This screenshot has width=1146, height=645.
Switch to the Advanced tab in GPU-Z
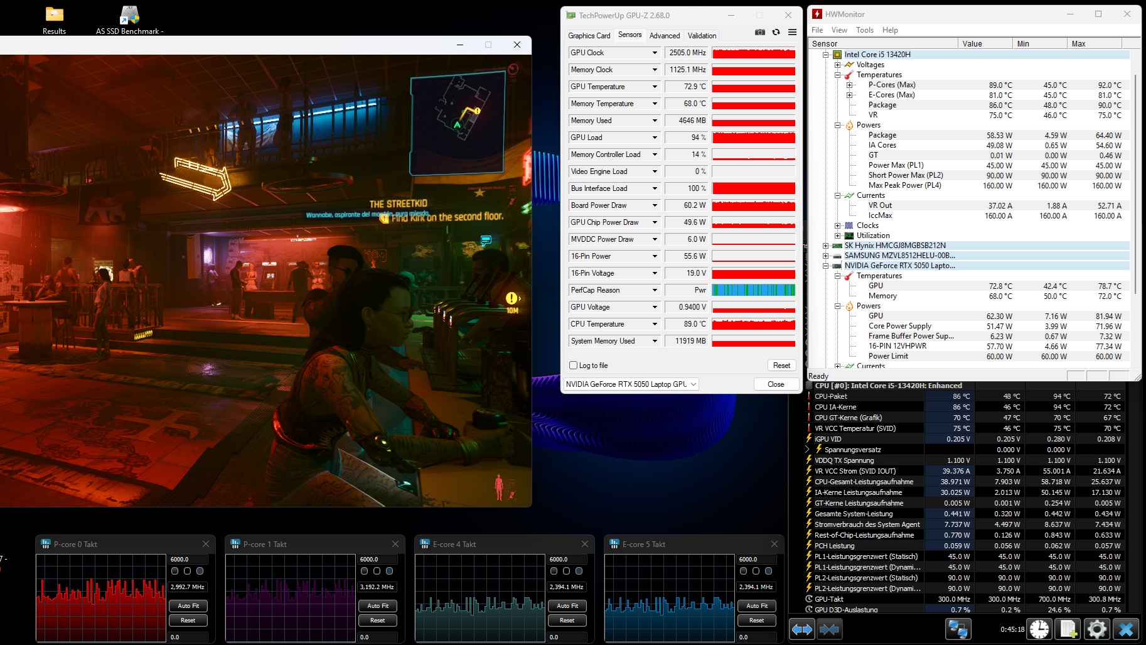[664, 36]
